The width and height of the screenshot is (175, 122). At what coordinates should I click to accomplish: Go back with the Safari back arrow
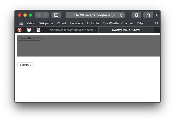point(39,15)
